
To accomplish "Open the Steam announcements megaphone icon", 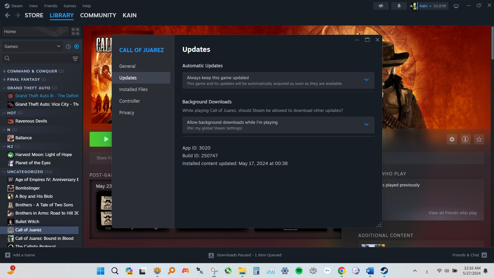I will [x=381, y=6].
